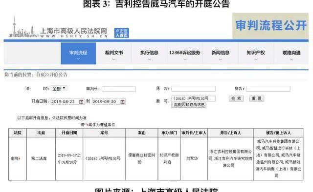Open the 裁判文书 navigation tab
Viewport: 313px width, 192px height.
tap(114, 53)
